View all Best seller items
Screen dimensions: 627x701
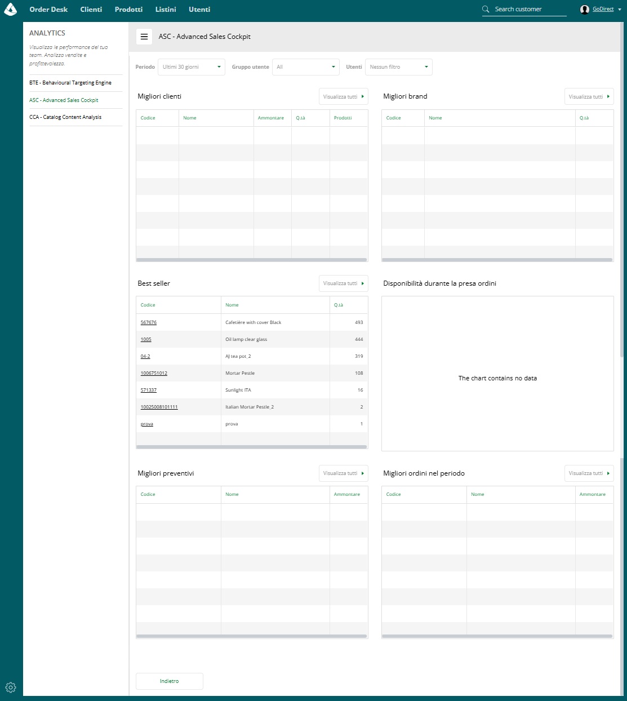(344, 283)
